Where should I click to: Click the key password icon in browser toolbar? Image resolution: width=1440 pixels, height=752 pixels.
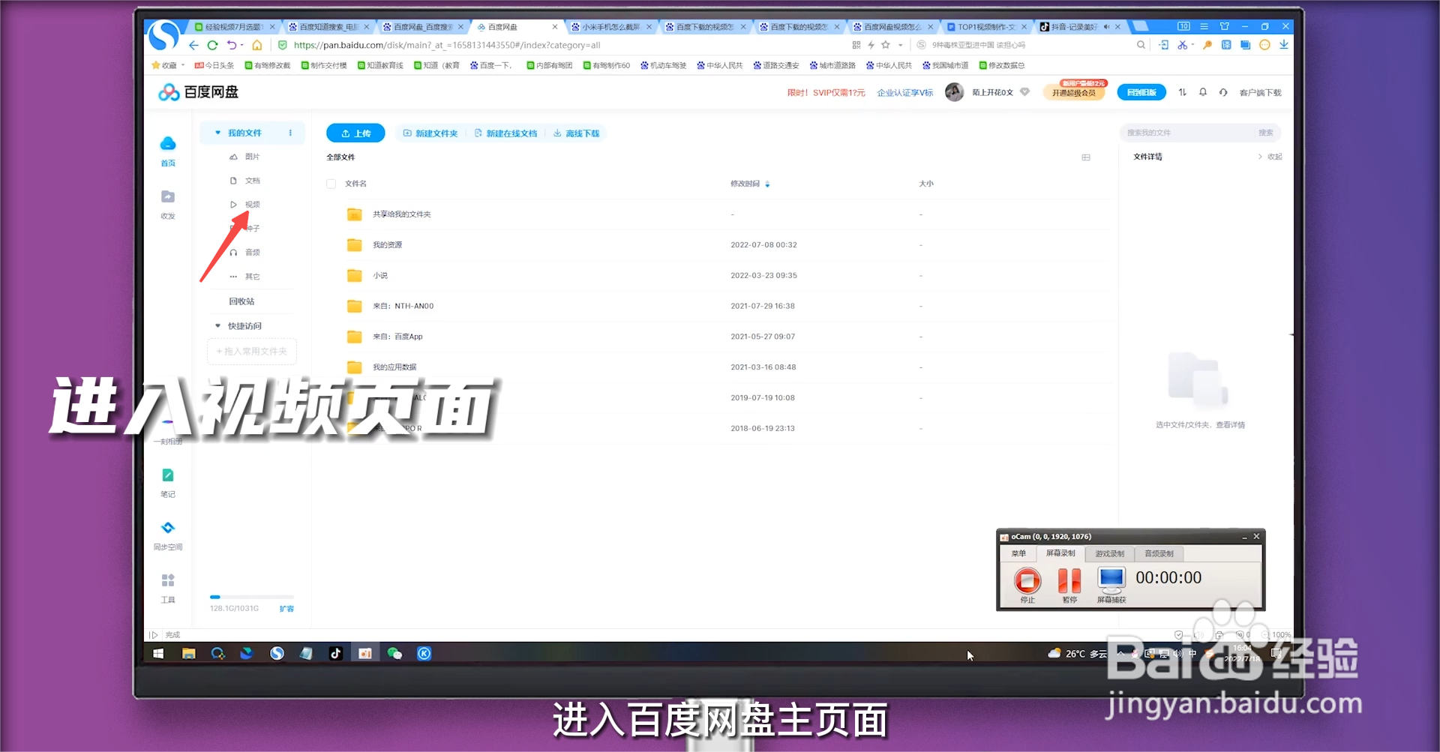click(1207, 45)
